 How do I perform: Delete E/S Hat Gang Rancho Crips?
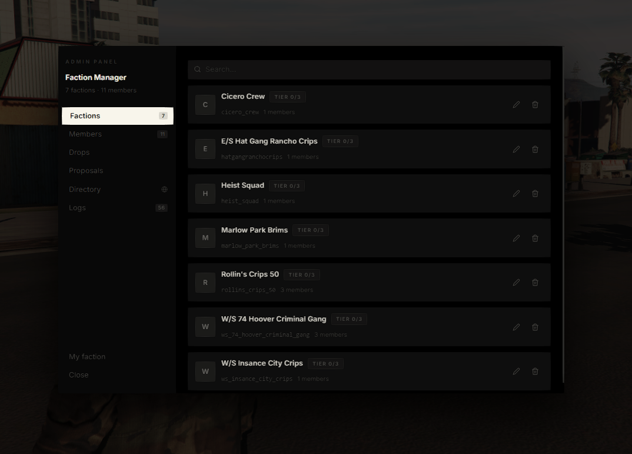tap(535, 149)
